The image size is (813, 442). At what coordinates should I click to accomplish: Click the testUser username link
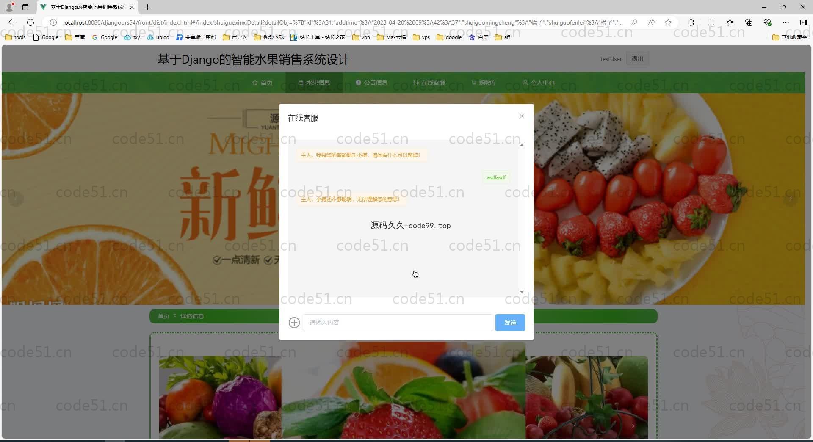click(611, 59)
